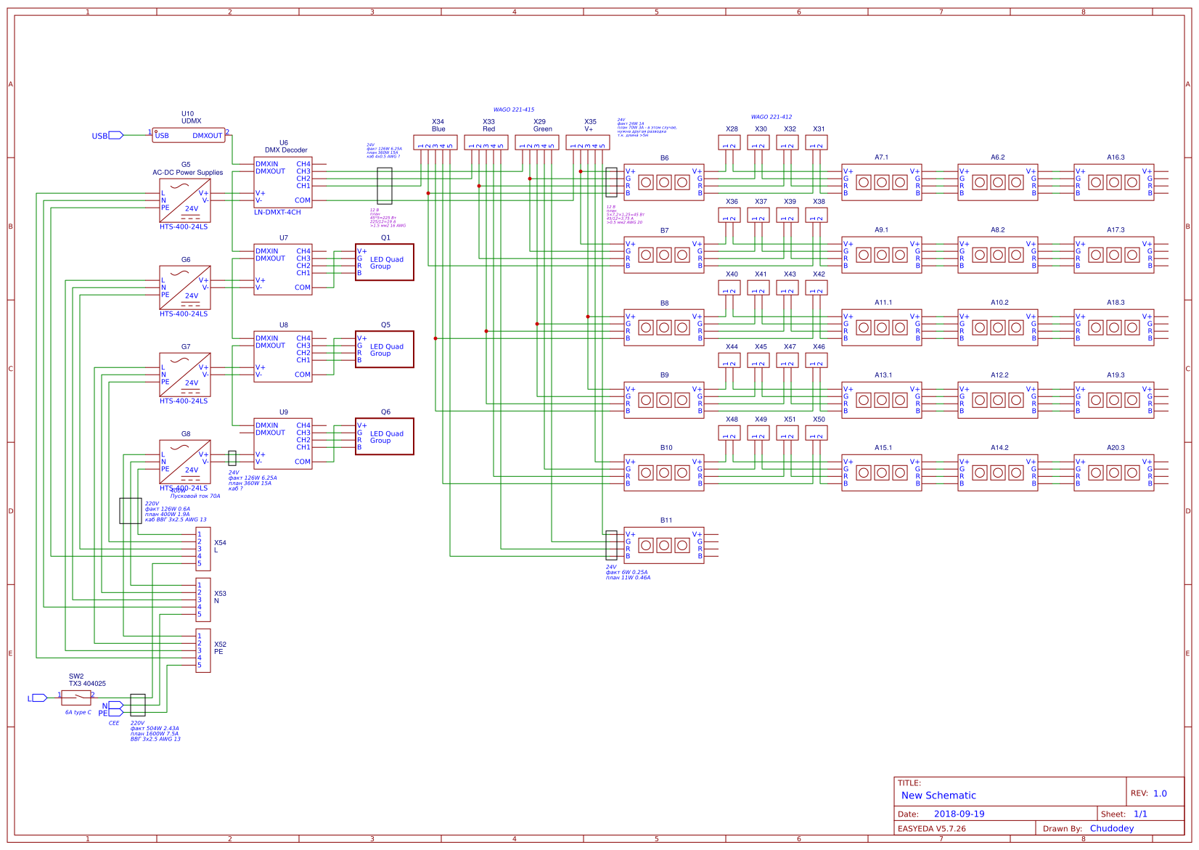Click the X35 V+ terminal connector

click(x=588, y=142)
